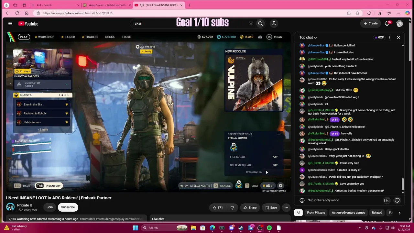Switch to the 'kick - Search' tab
This screenshot has height=233, width=414.
coord(55,5)
